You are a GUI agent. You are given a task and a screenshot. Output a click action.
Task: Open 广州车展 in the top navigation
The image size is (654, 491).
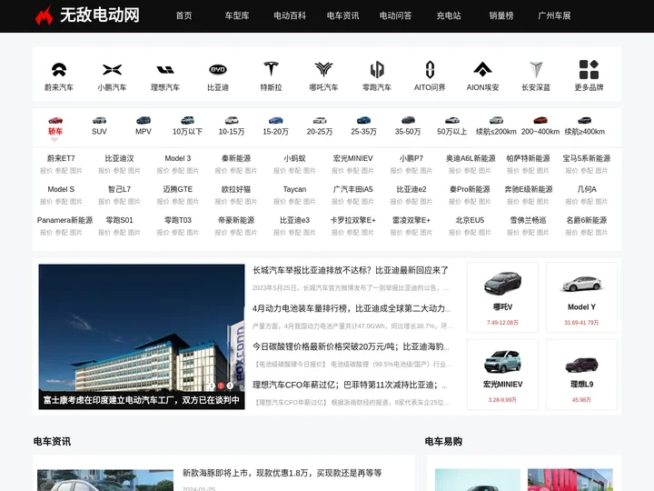coord(554,15)
